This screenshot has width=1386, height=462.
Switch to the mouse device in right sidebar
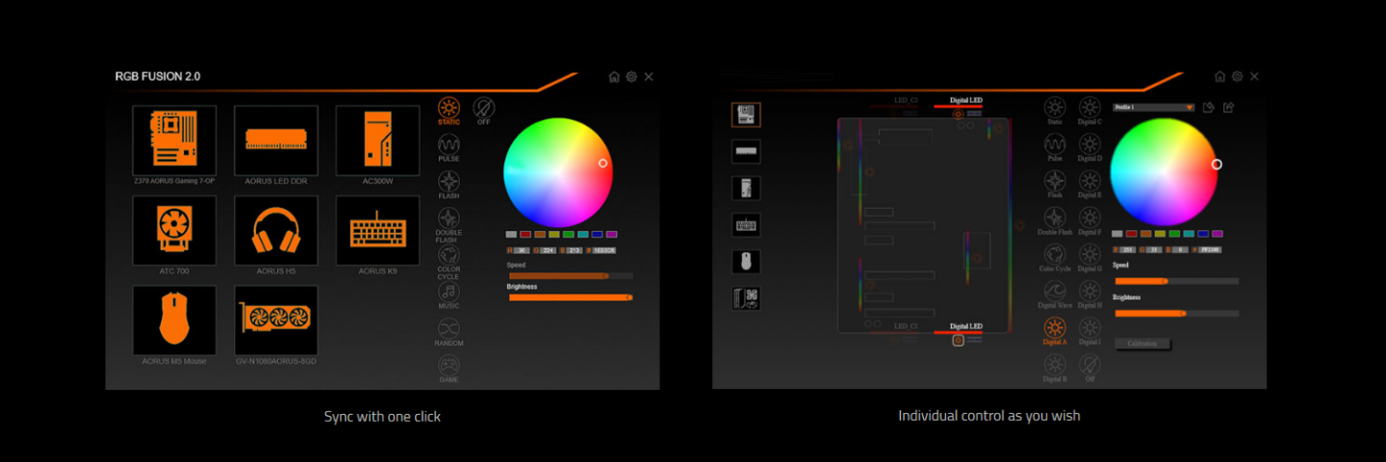[745, 262]
